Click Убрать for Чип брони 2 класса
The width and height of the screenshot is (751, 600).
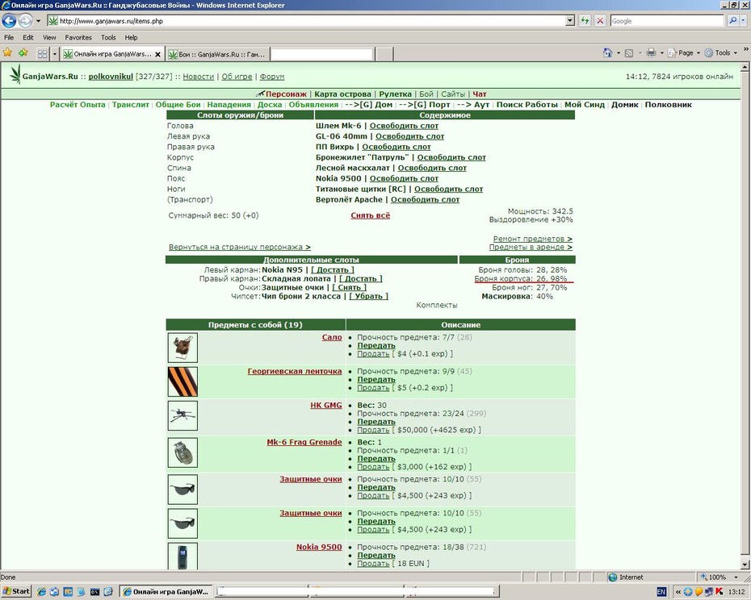(368, 296)
